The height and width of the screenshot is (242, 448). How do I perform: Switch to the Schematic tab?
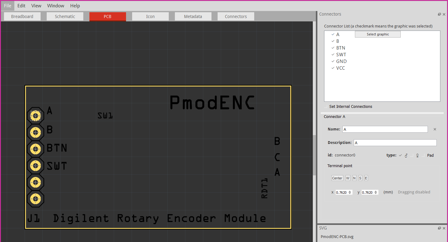pos(65,16)
